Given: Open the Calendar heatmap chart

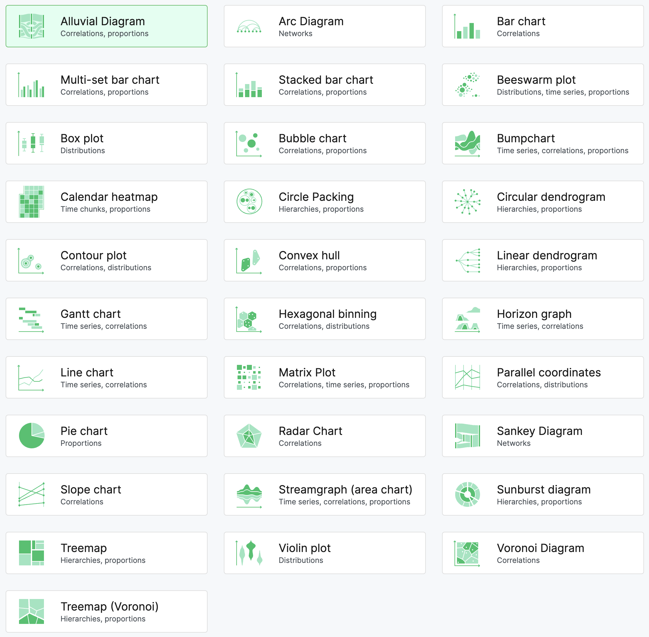Looking at the screenshot, I should pyautogui.click(x=32, y=201).
